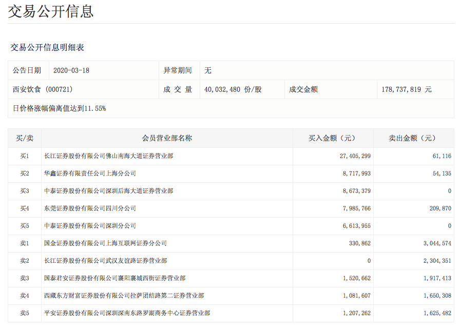This screenshot has width=460, height=327.
Task: Select 平安证券深圳罗湖商务中心证券营业部 row
Action: tap(127, 313)
